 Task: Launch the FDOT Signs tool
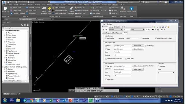[x=49, y=10]
